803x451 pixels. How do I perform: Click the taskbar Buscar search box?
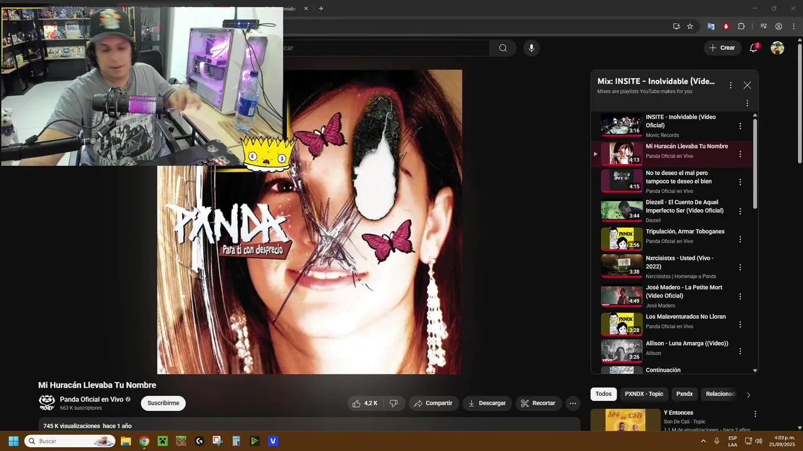pyautogui.click(x=70, y=441)
